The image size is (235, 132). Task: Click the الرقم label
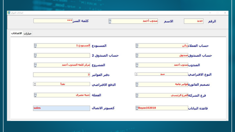pos(212,21)
